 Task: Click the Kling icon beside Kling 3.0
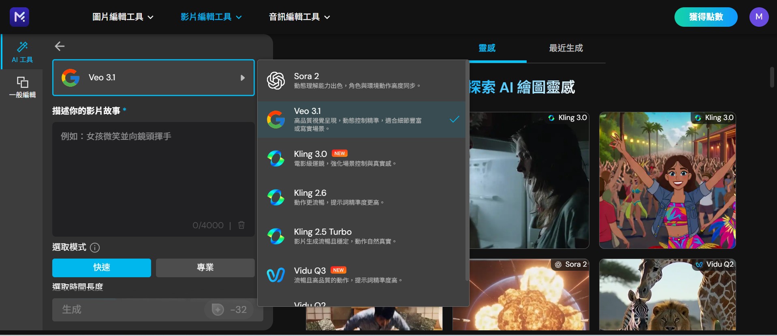click(x=276, y=158)
